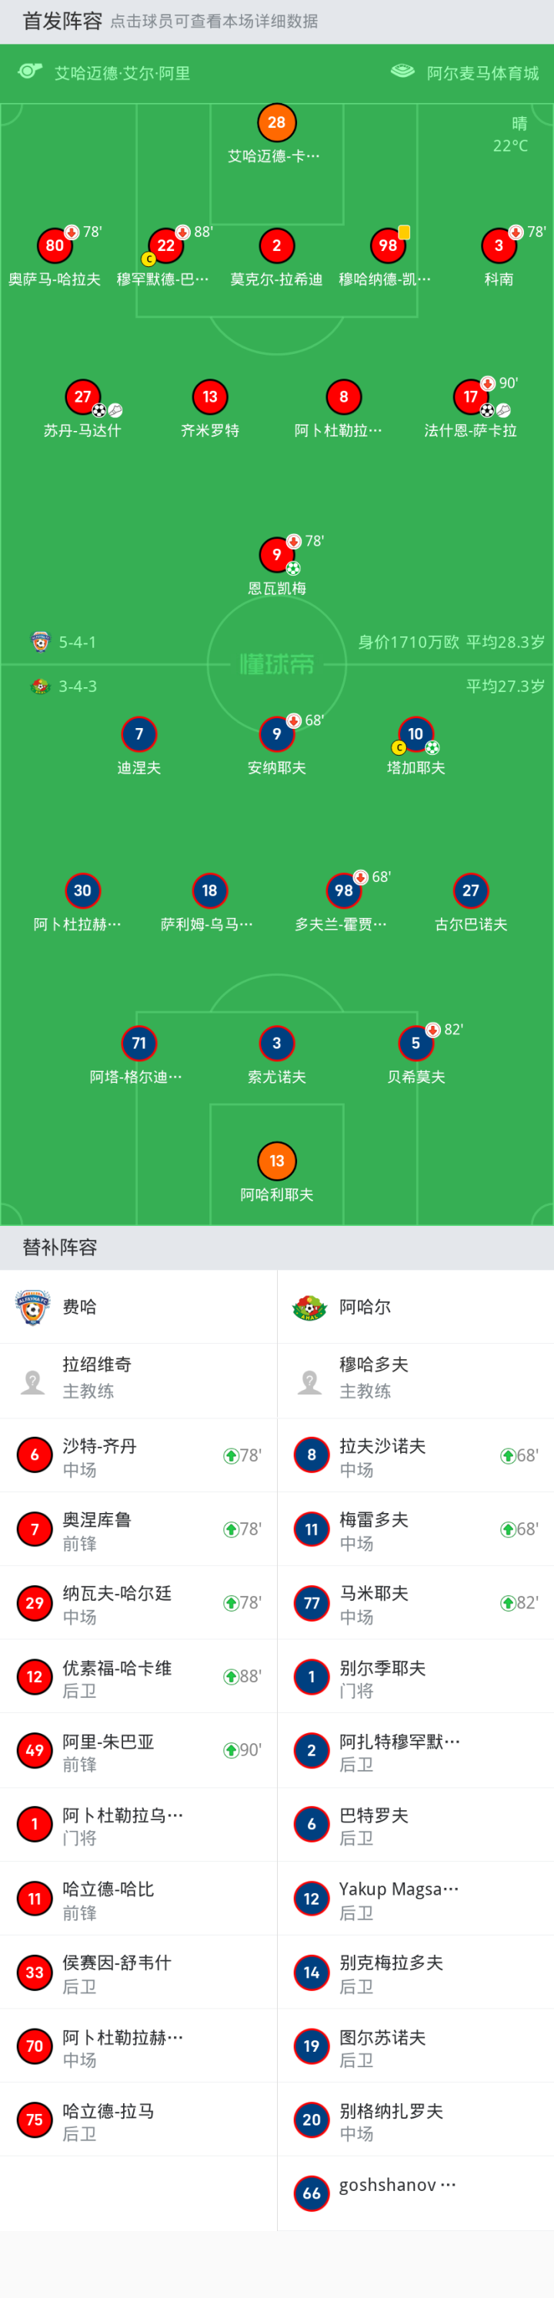This screenshot has height=2298, width=554.
Task: Tap referee name 艾哈迈德·艾尔·阿里
Action: click(x=122, y=73)
